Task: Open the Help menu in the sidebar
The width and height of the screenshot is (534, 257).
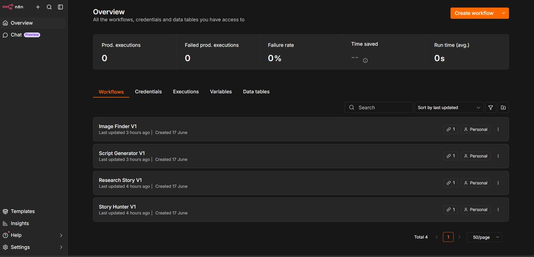Action: click(33, 235)
